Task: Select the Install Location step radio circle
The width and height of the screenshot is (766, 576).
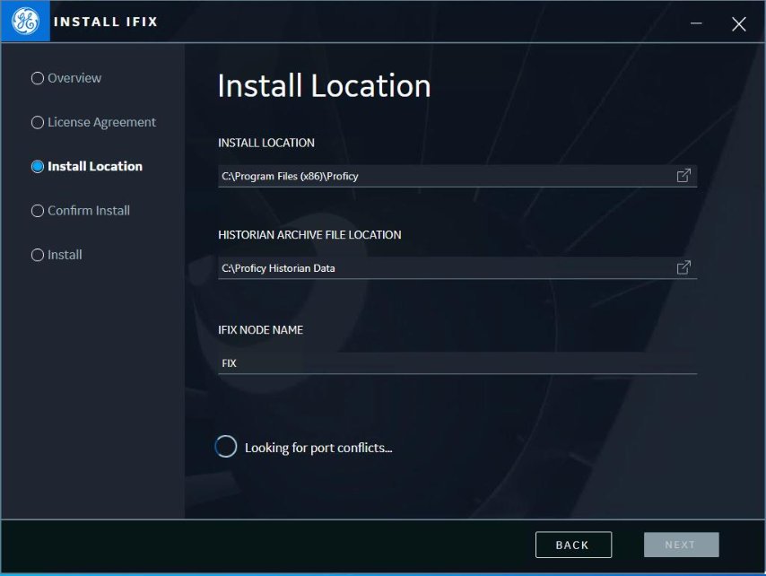Action: coord(38,167)
